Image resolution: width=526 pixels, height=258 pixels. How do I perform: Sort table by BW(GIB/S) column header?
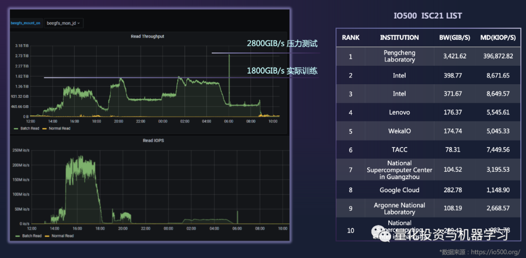(x=454, y=37)
